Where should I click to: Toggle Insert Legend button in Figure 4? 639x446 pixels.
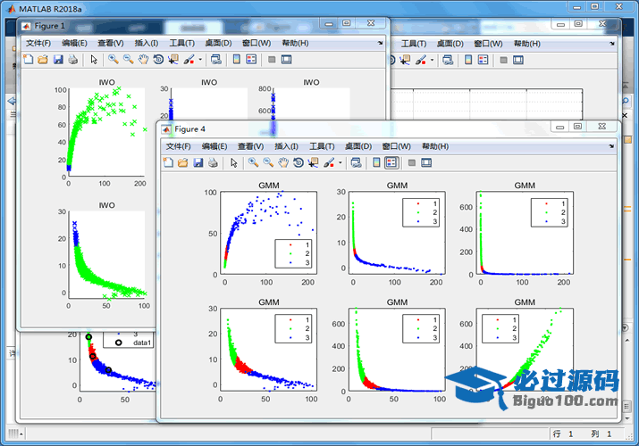[391, 162]
